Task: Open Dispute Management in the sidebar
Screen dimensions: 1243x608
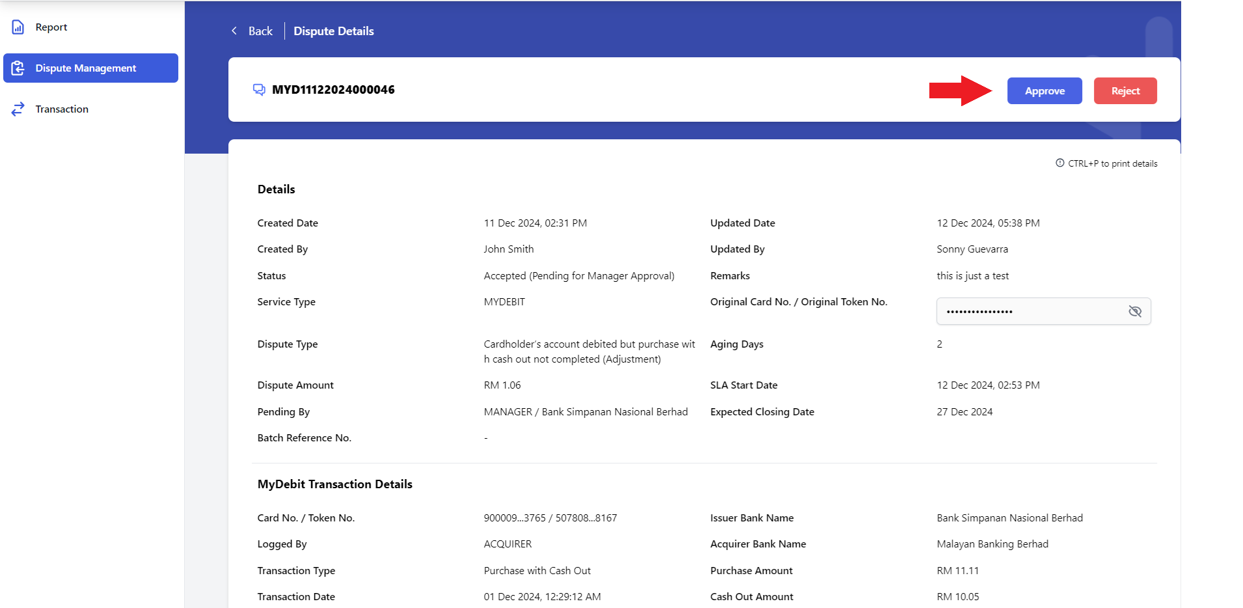Action: (90, 68)
